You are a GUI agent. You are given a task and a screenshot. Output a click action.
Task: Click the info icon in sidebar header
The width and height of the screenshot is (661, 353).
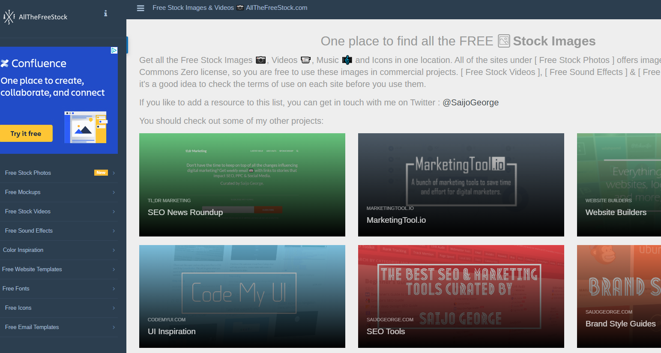click(105, 13)
